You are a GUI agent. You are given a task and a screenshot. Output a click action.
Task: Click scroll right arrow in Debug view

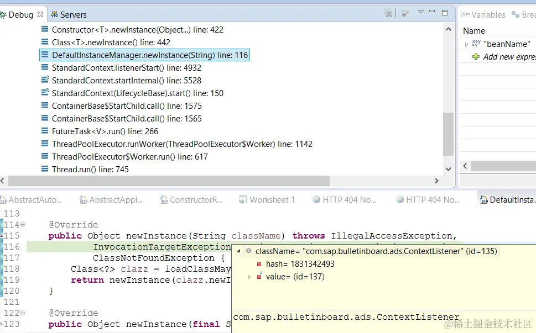[436, 181]
